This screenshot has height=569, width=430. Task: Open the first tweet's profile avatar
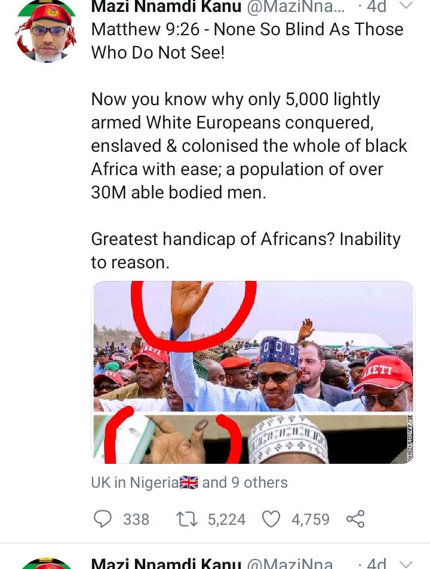pos(45,31)
